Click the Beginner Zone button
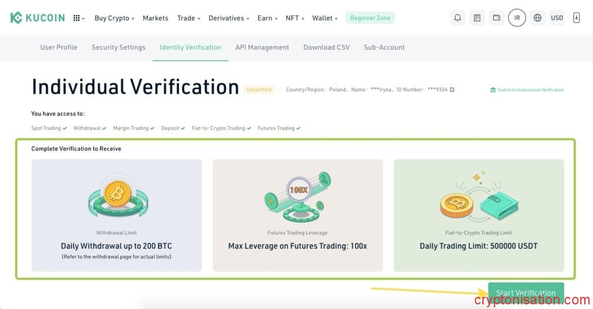 pos(370,18)
